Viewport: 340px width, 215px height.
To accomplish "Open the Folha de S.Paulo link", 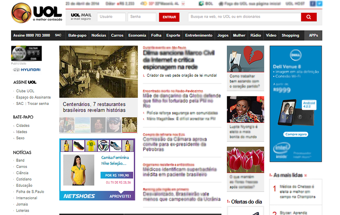I will pyautogui.click(x=30, y=192).
